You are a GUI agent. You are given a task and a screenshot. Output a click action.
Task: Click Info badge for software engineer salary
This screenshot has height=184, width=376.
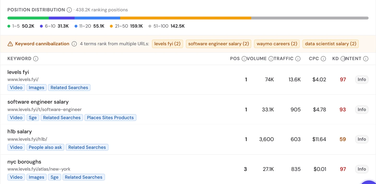click(362, 110)
